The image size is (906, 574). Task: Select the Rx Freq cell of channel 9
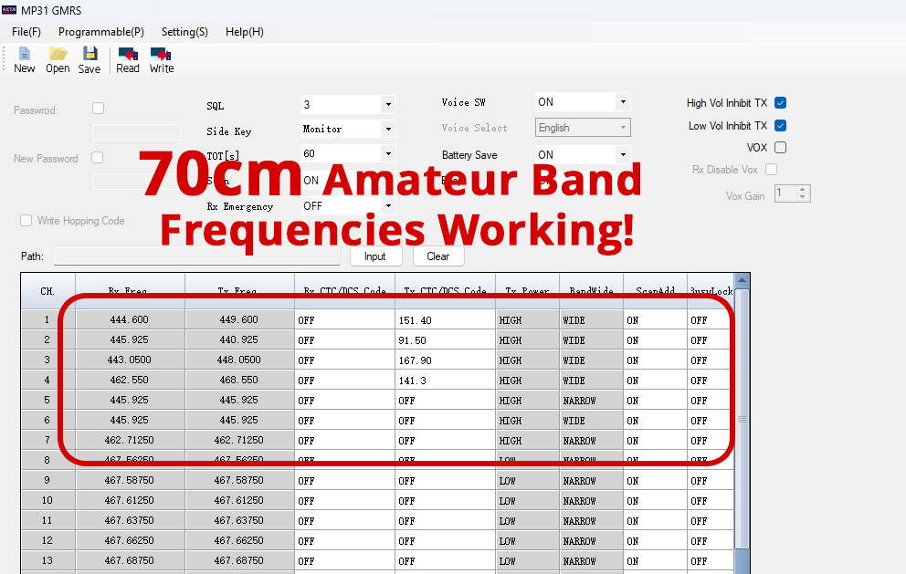coord(130,481)
